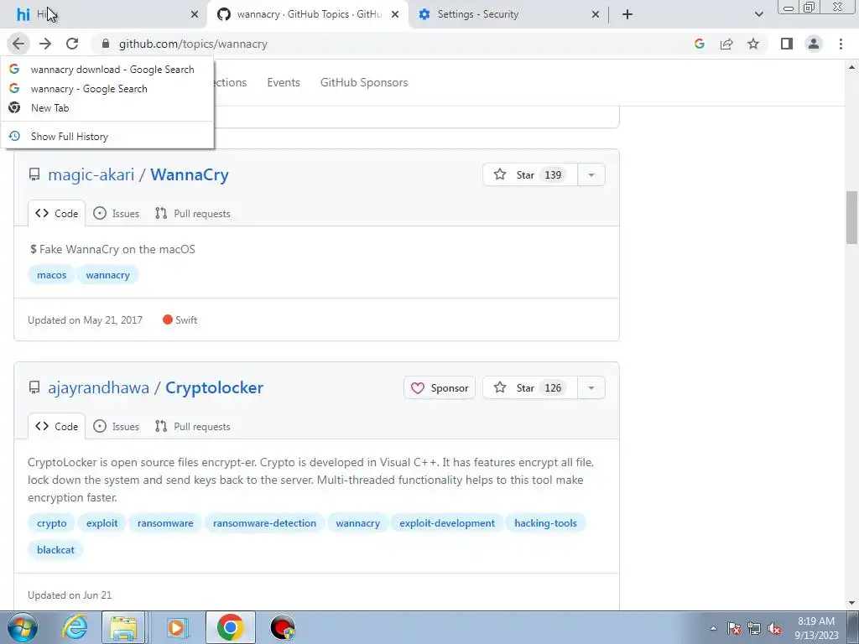
Task: Open the Google icon in address bar
Action: [x=699, y=44]
